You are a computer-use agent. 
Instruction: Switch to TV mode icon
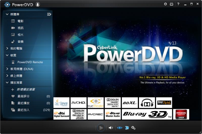point(171,4)
